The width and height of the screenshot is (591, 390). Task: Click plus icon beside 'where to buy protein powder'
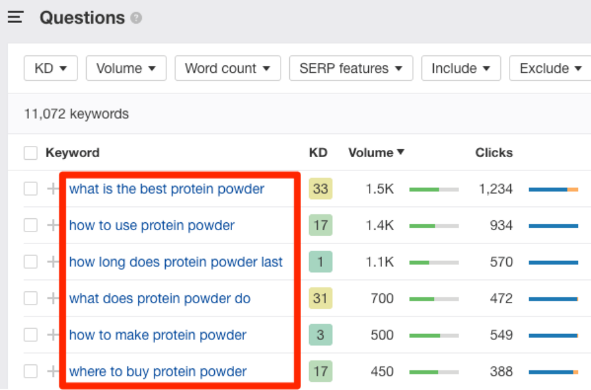click(x=53, y=372)
